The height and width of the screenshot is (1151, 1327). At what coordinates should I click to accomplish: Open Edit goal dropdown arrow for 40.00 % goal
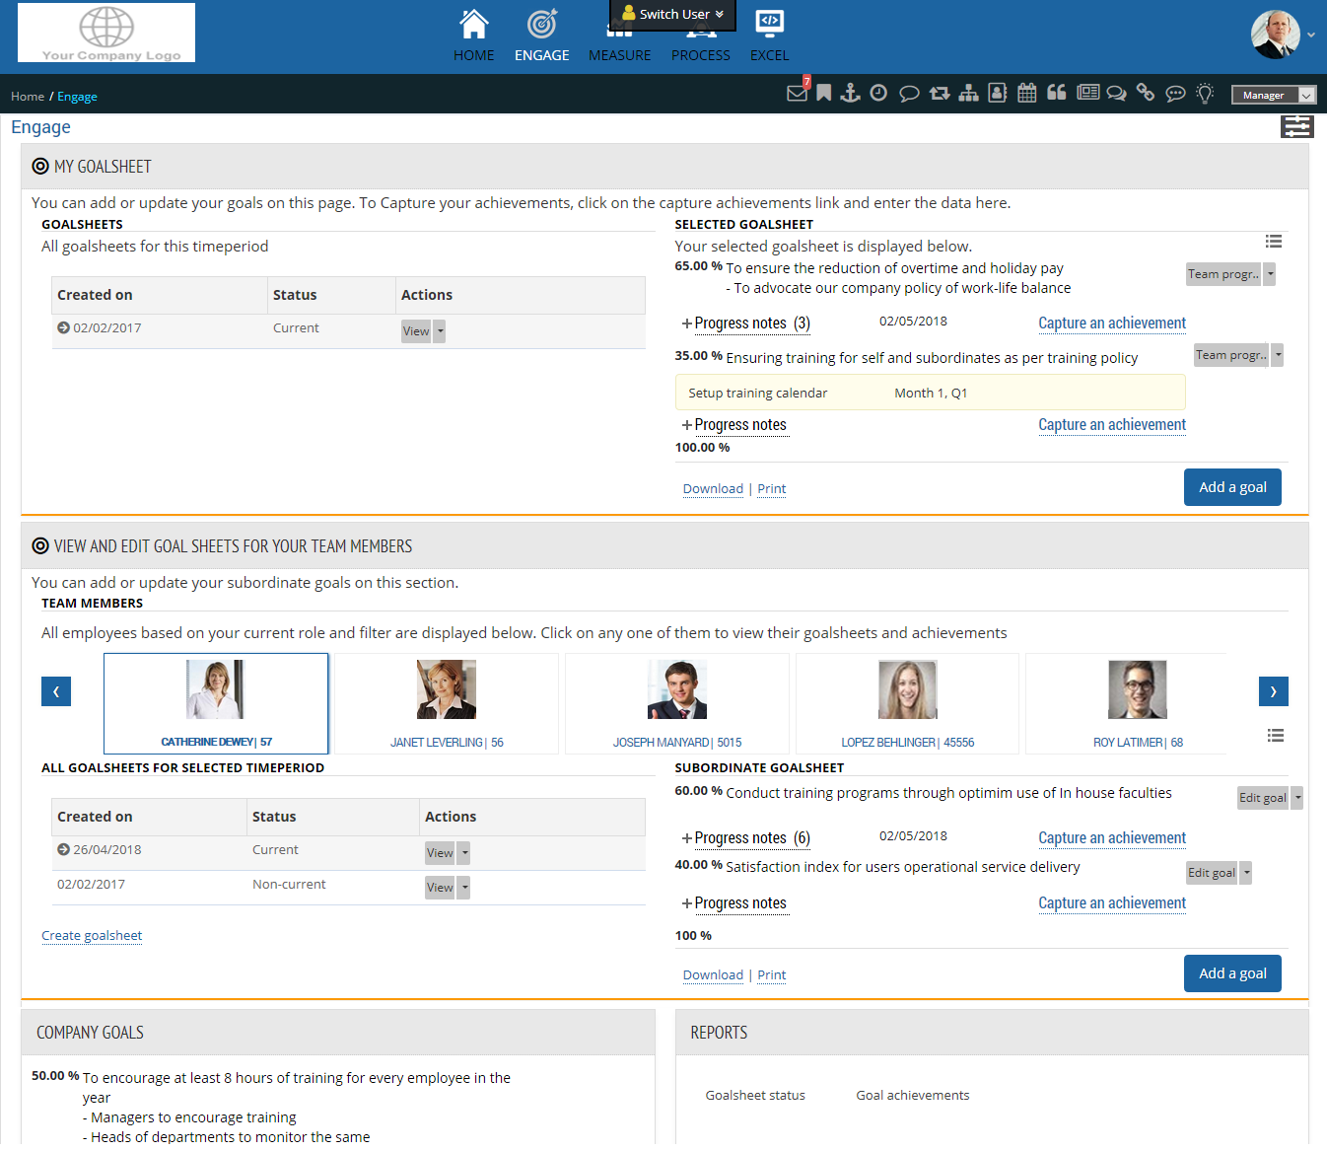[x=1246, y=873]
